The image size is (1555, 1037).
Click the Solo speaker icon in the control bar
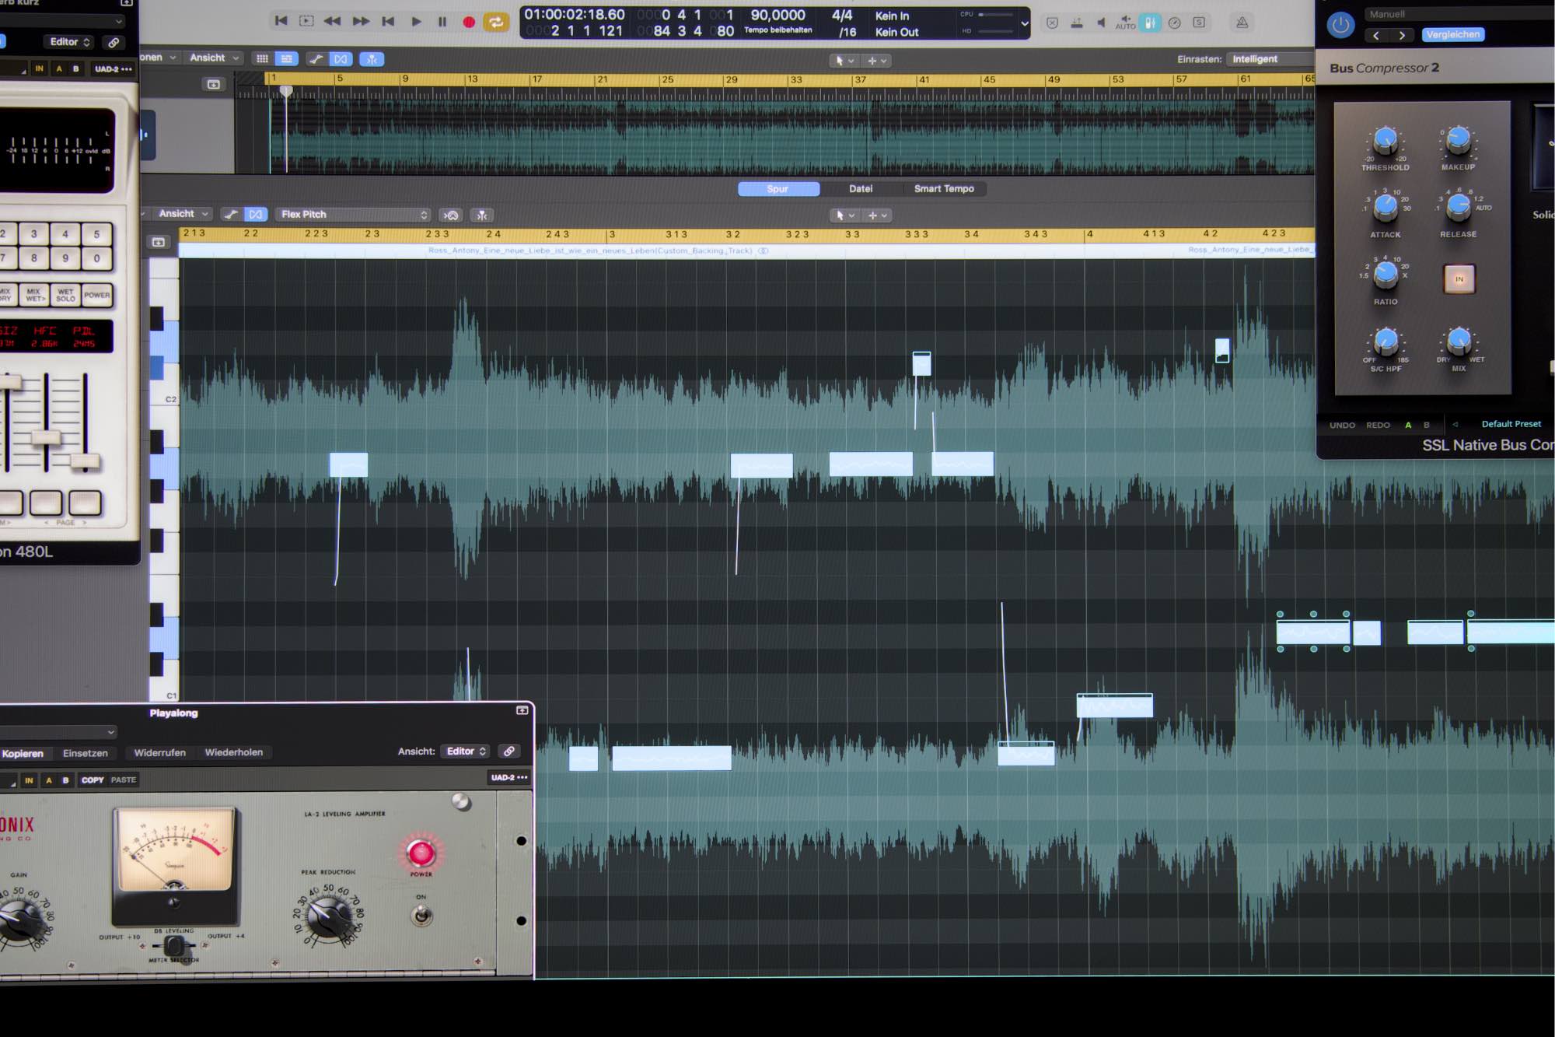coord(1101,23)
